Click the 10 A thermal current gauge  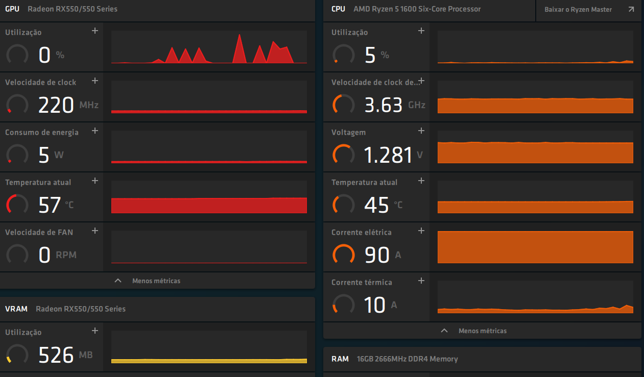pyautogui.click(x=343, y=305)
